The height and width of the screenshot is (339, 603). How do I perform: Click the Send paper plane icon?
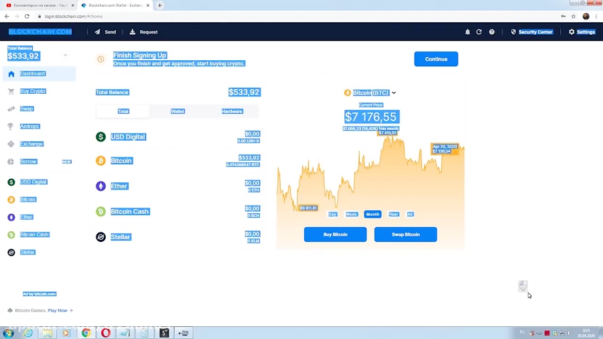click(x=97, y=32)
